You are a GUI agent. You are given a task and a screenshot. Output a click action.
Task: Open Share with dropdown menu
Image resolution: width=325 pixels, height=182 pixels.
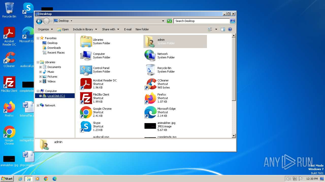pos(111,29)
